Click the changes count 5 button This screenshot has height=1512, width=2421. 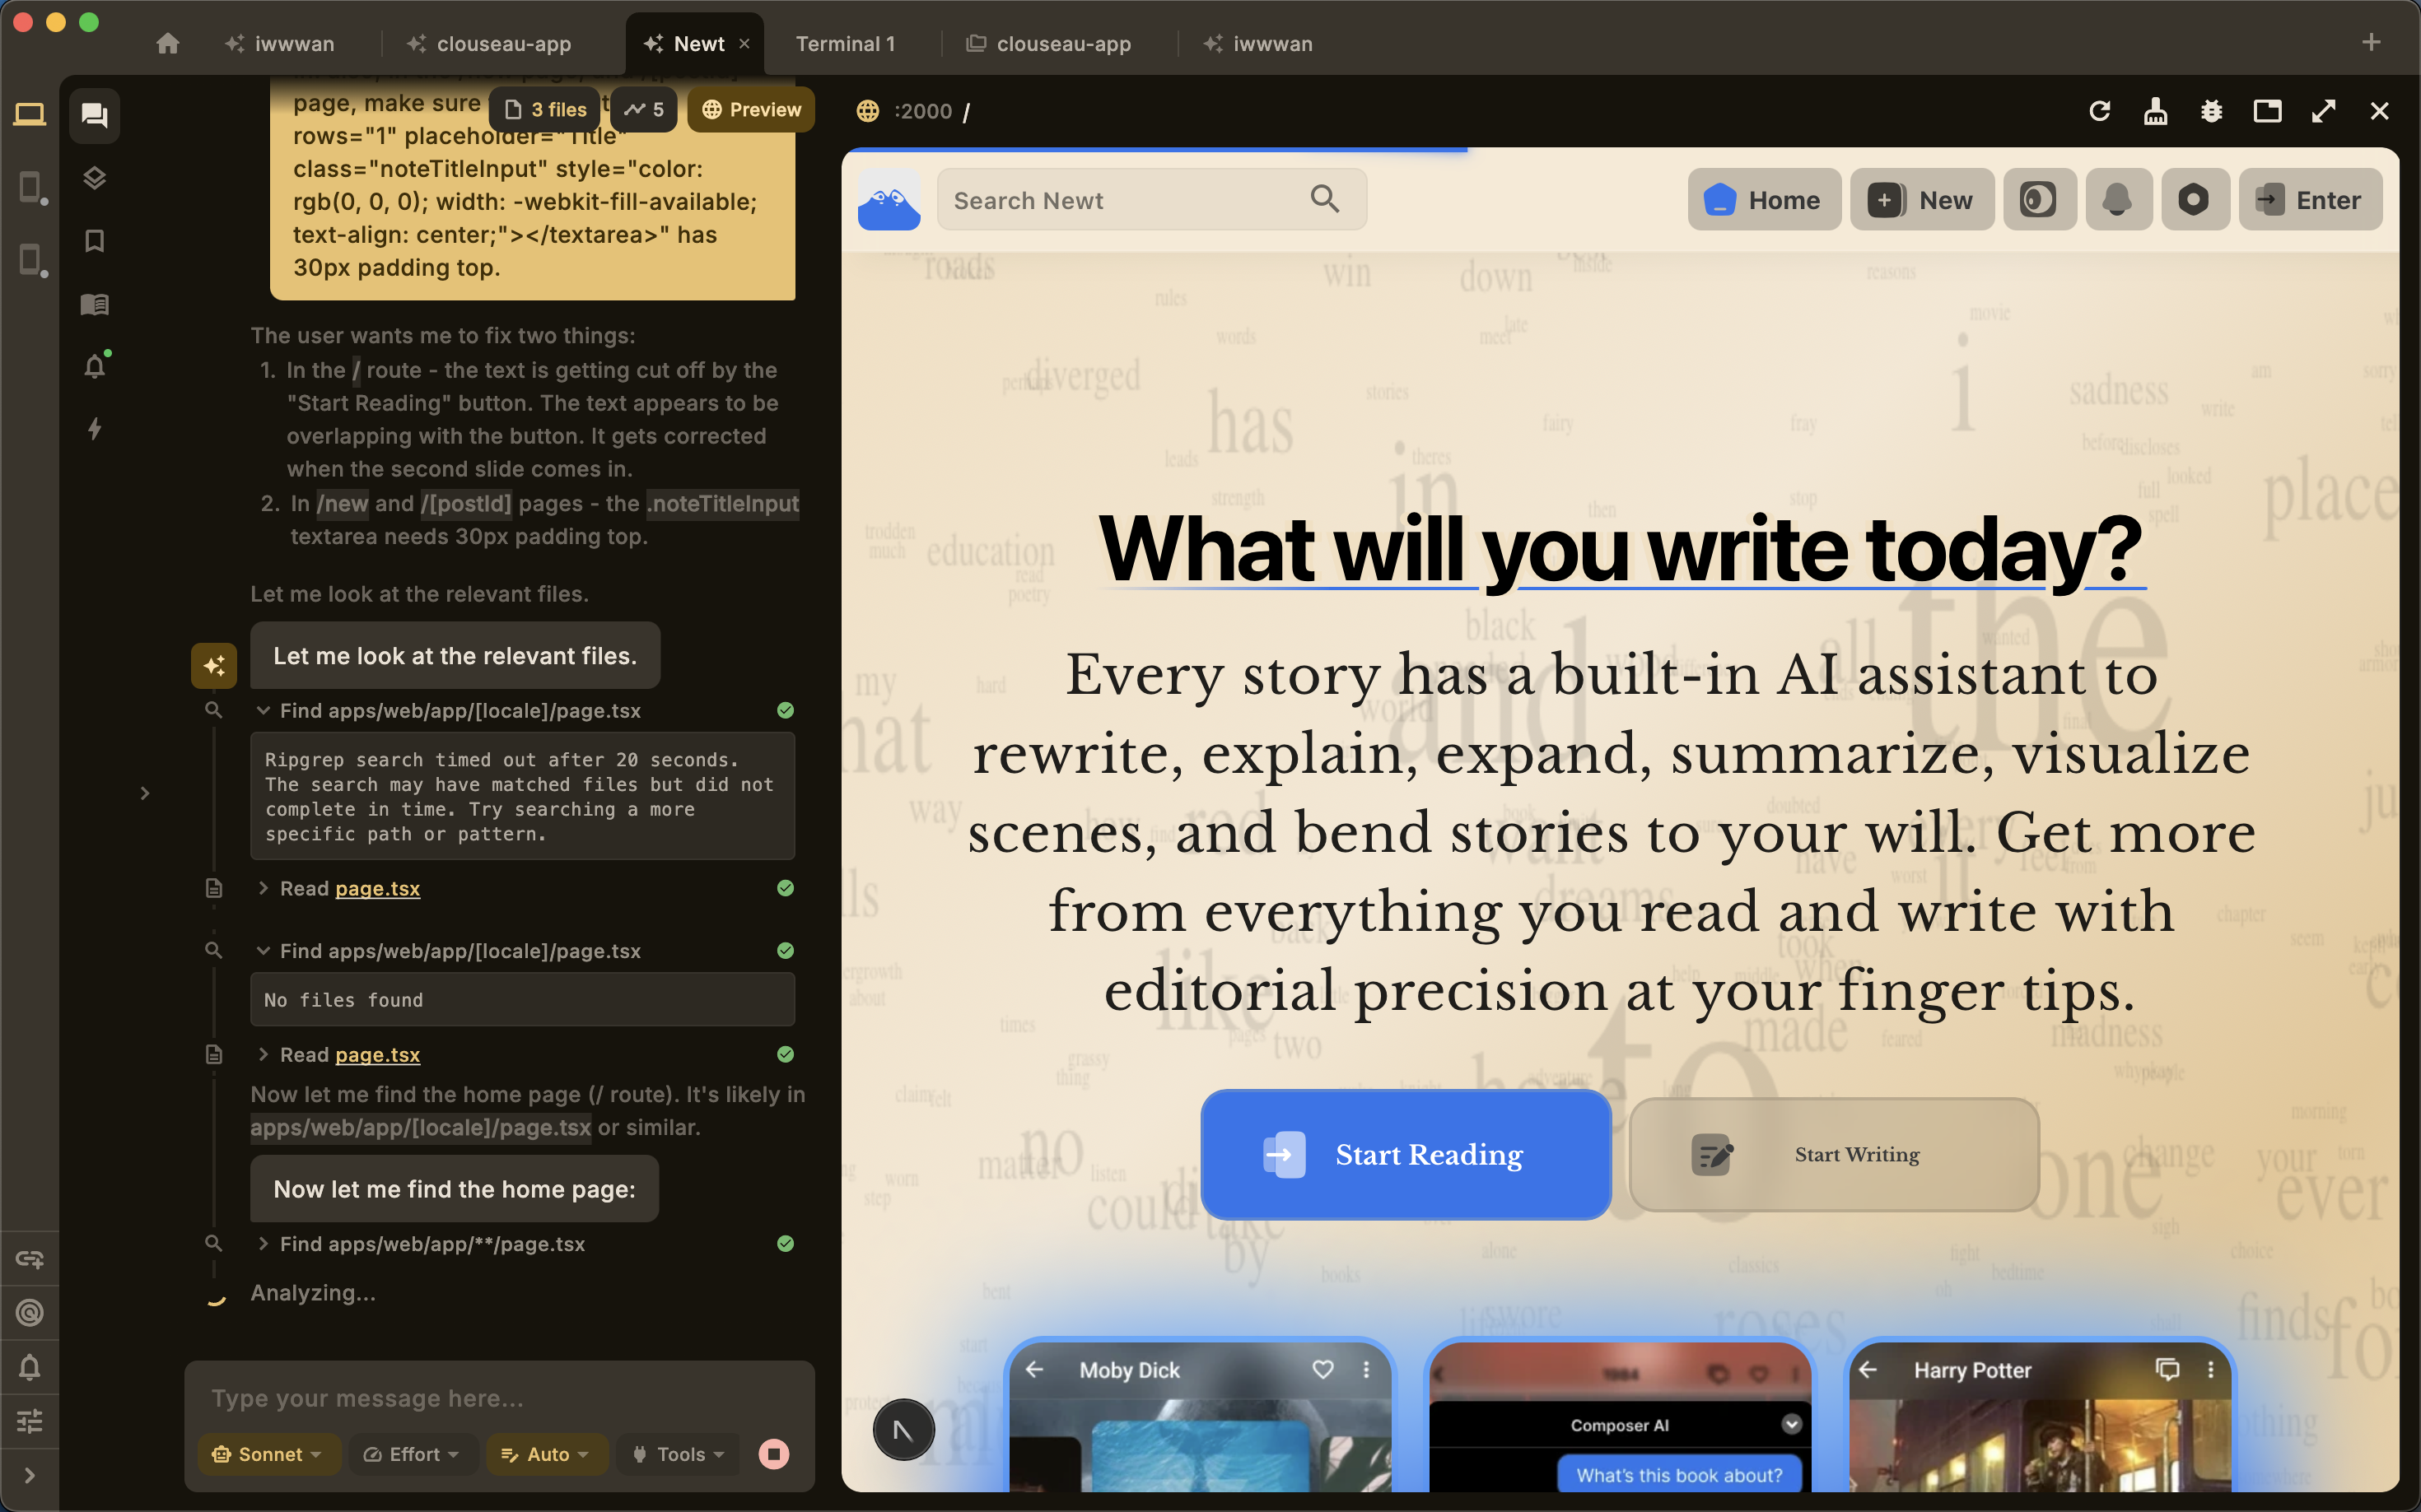coord(644,109)
